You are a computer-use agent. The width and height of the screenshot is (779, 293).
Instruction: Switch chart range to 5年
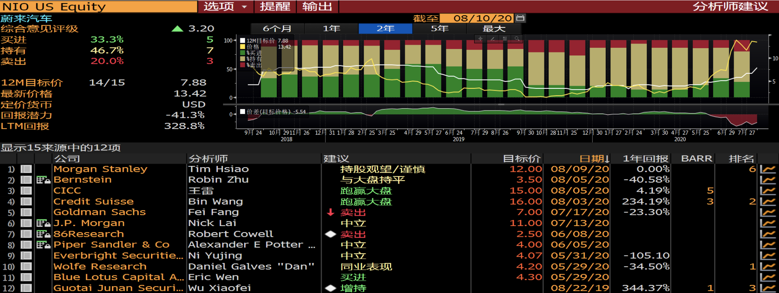pos(440,29)
